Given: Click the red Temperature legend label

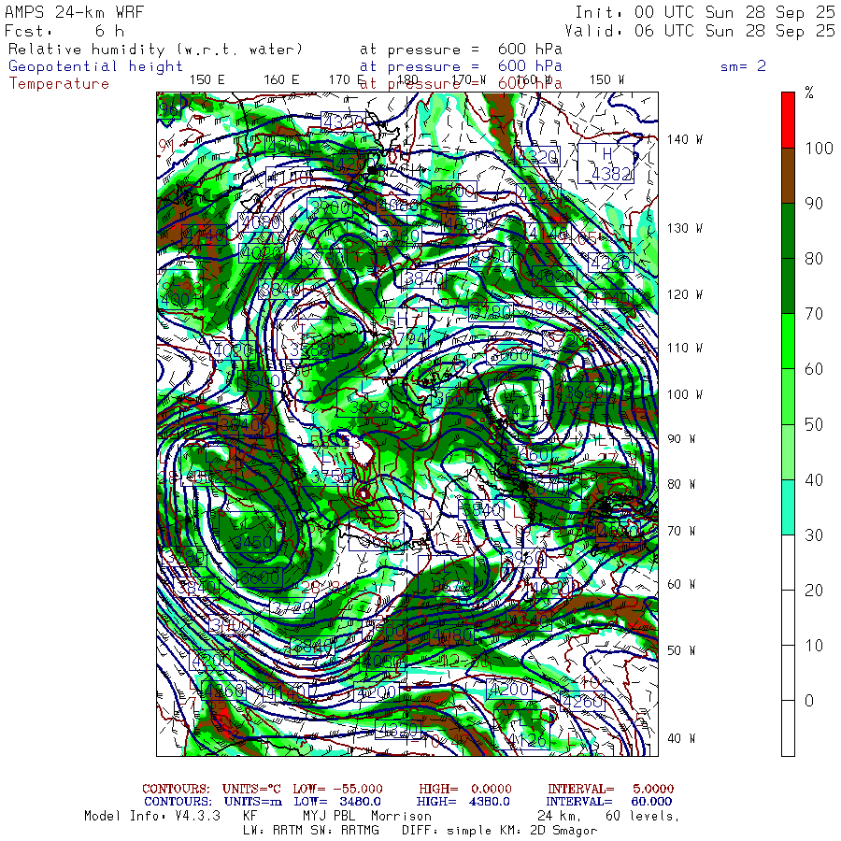Looking at the screenshot, I should [59, 83].
